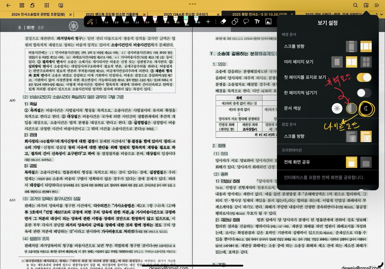Switch to the 2024 민사소송법과 관련법 조문집 tab
This screenshot has height=269, width=385.
point(38,14)
